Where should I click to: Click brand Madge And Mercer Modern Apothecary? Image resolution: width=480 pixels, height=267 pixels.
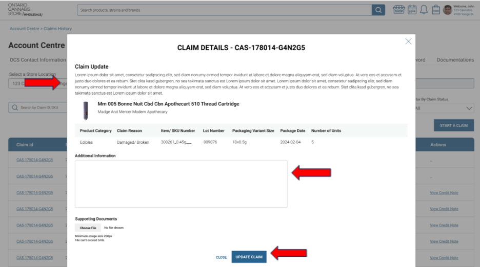[132, 112]
